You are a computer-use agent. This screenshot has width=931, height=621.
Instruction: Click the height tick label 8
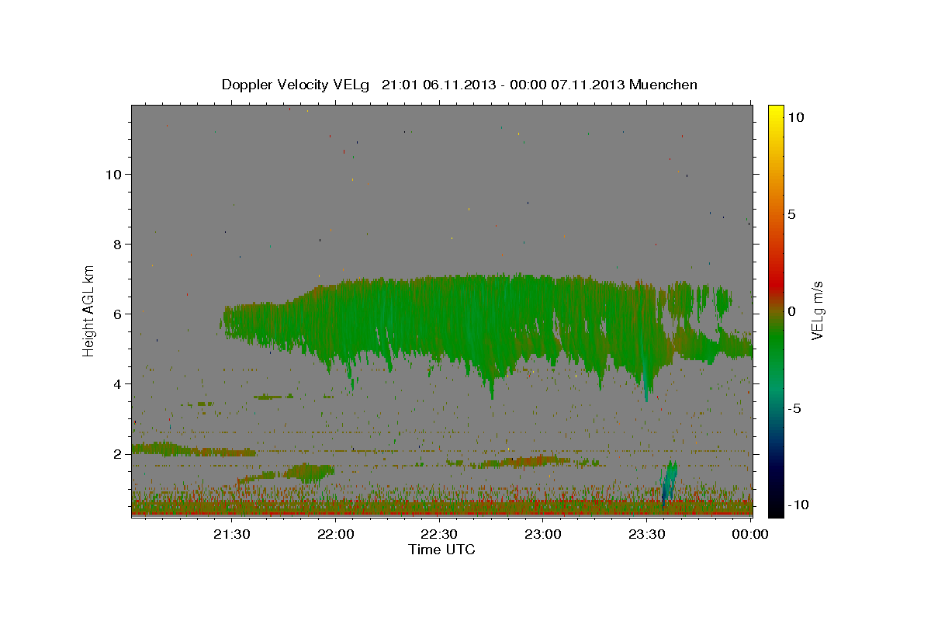tap(118, 244)
